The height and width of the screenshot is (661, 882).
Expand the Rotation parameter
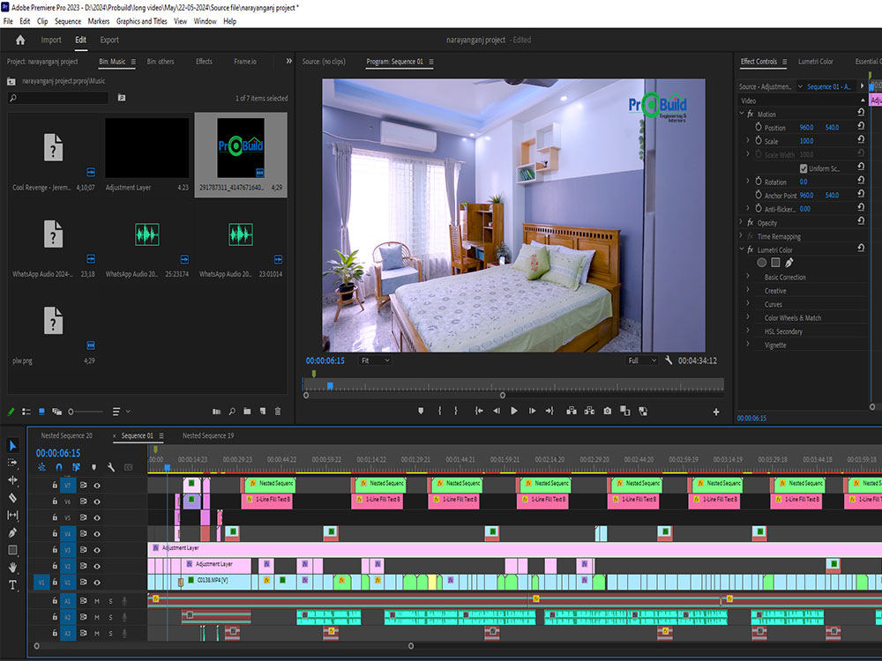point(748,181)
